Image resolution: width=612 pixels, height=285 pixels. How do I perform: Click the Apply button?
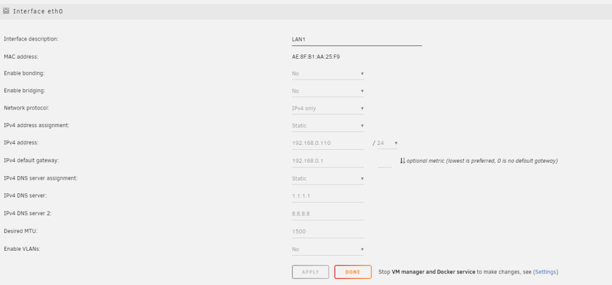pyautogui.click(x=310, y=272)
